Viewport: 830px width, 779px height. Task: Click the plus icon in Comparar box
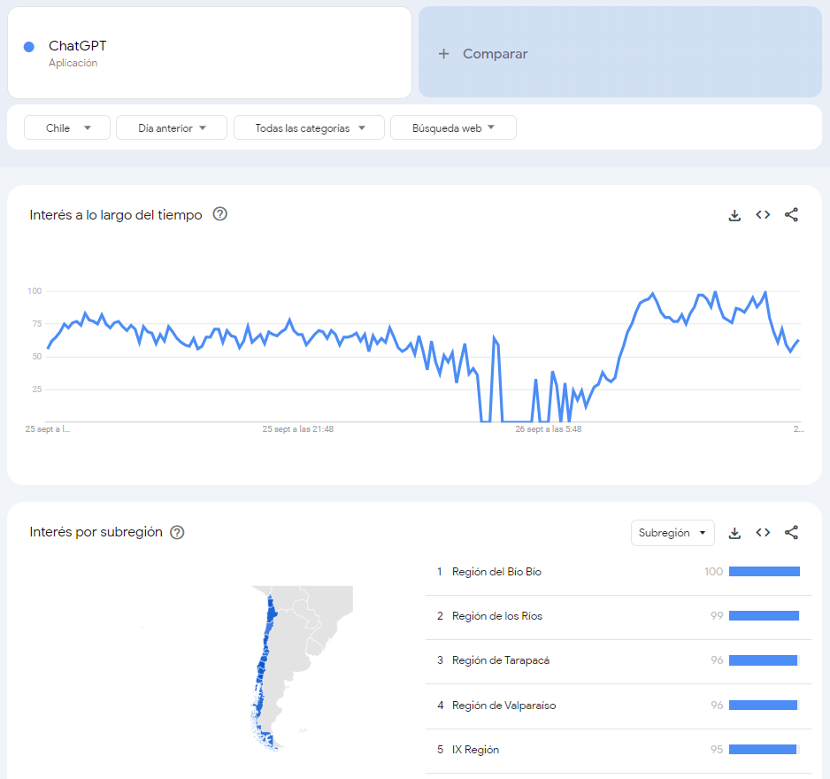tap(444, 54)
